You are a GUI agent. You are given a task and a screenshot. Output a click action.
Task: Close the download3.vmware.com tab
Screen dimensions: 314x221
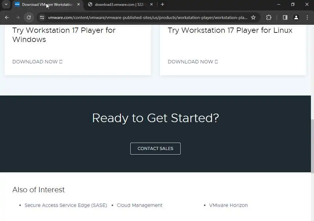151,4
